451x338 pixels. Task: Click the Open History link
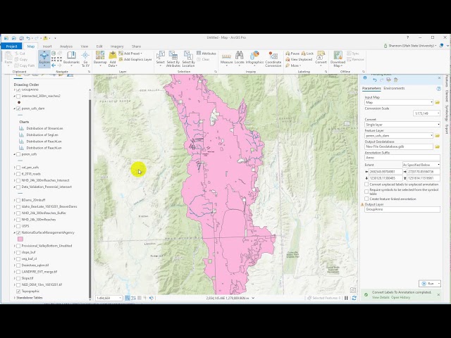401,297
